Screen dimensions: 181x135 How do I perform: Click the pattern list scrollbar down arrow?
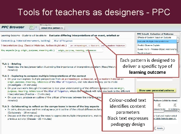[x=178, y=53]
